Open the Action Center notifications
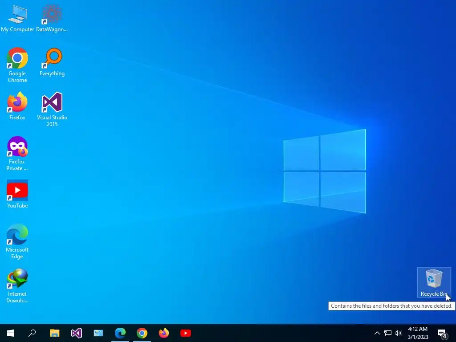The image size is (456, 342). click(x=442, y=333)
